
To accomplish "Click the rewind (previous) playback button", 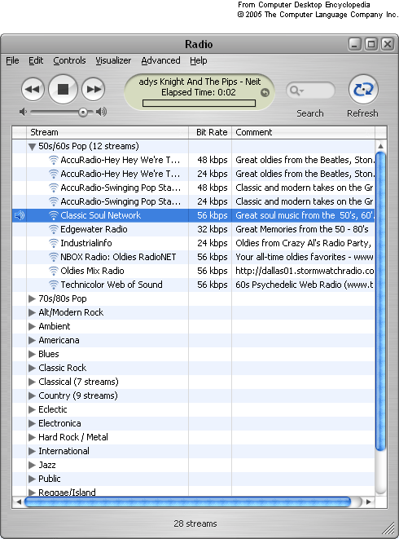I will click(x=33, y=90).
